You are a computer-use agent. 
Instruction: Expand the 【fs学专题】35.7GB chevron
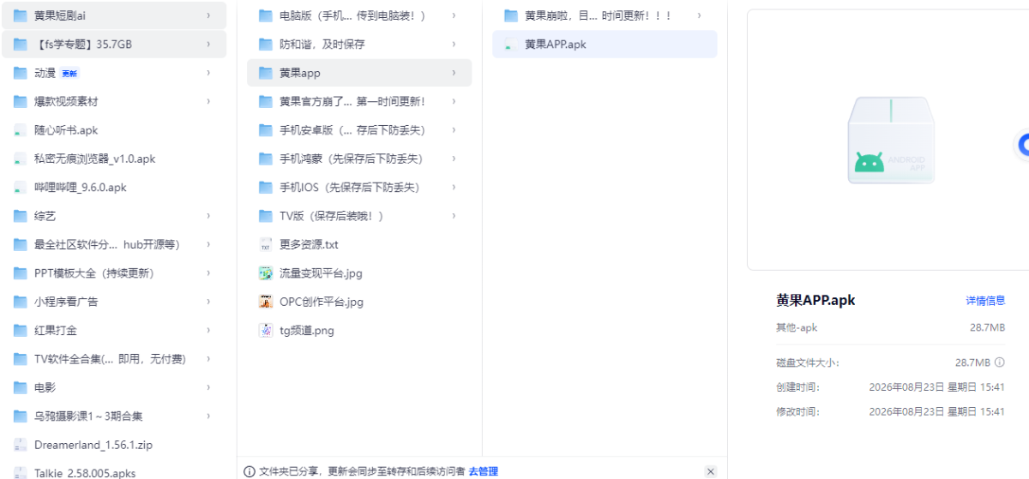[208, 45]
